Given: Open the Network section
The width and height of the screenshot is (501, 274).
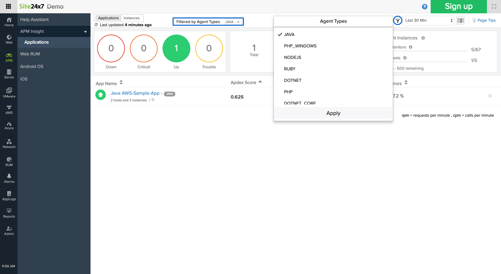Looking at the screenshot, I should coord(9,144).
